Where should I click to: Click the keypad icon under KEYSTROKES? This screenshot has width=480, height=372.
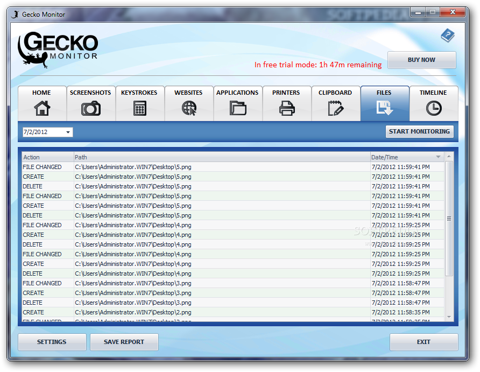139,108
